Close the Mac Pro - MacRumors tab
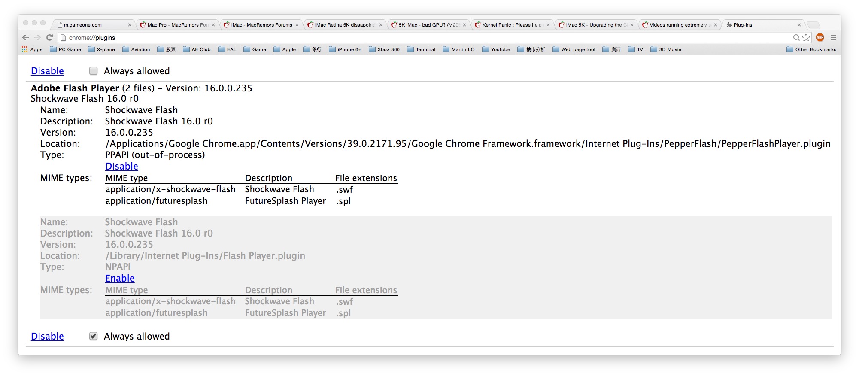The height and width of the screenshot is (376, 859). [213, 25]
